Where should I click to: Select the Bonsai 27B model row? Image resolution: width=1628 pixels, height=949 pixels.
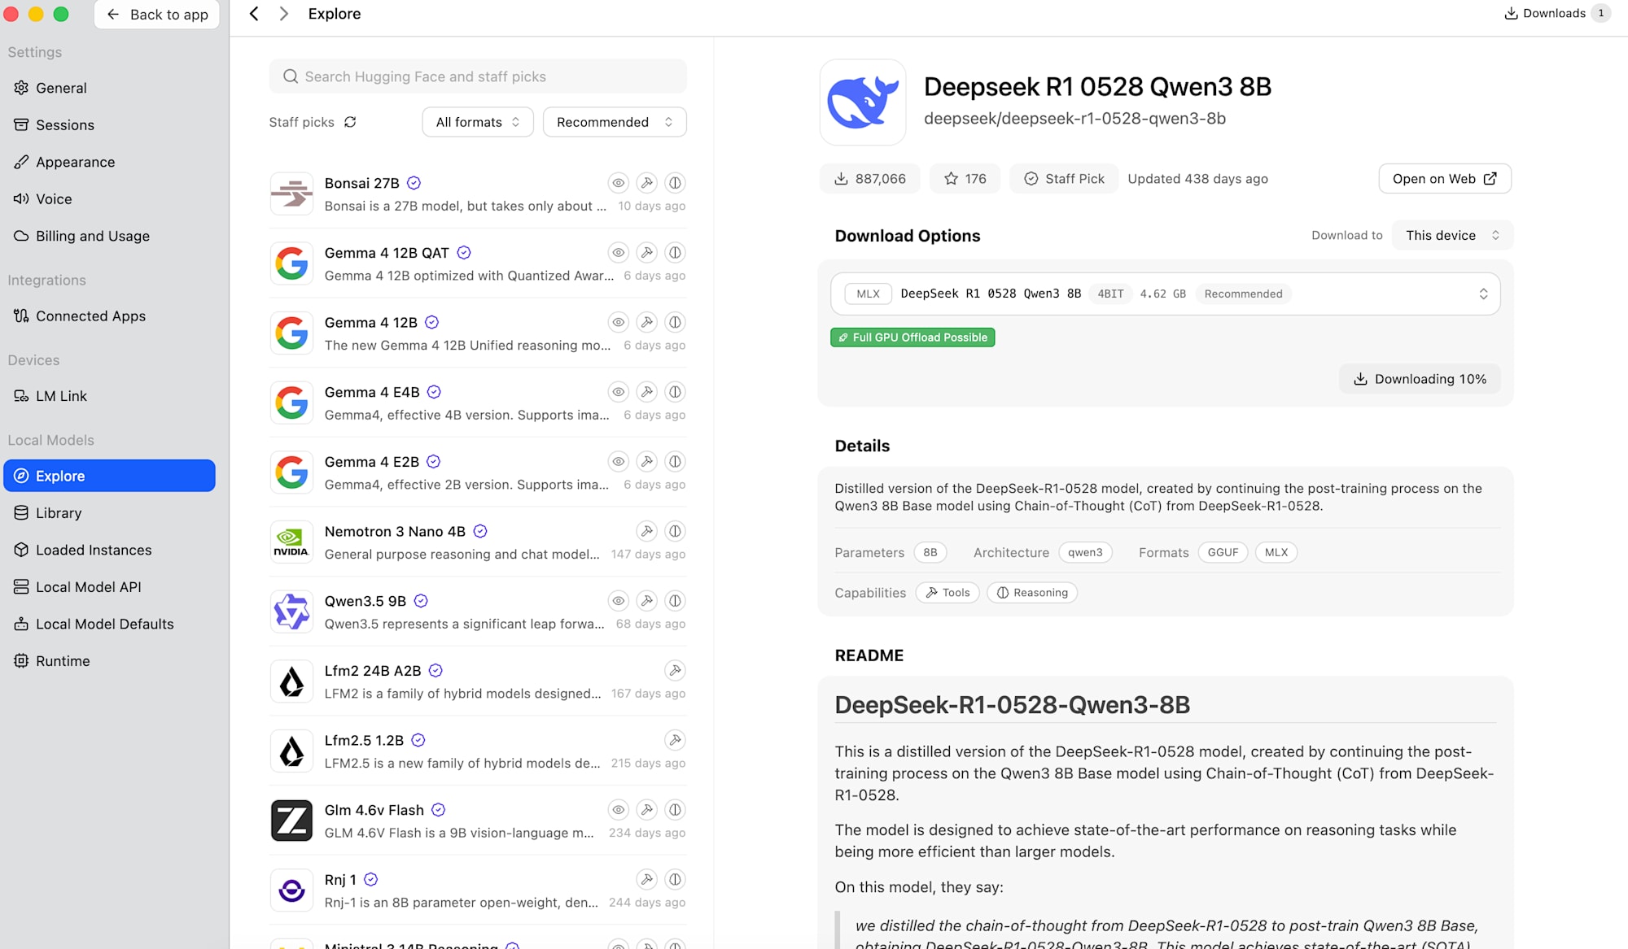pos(478,194)
